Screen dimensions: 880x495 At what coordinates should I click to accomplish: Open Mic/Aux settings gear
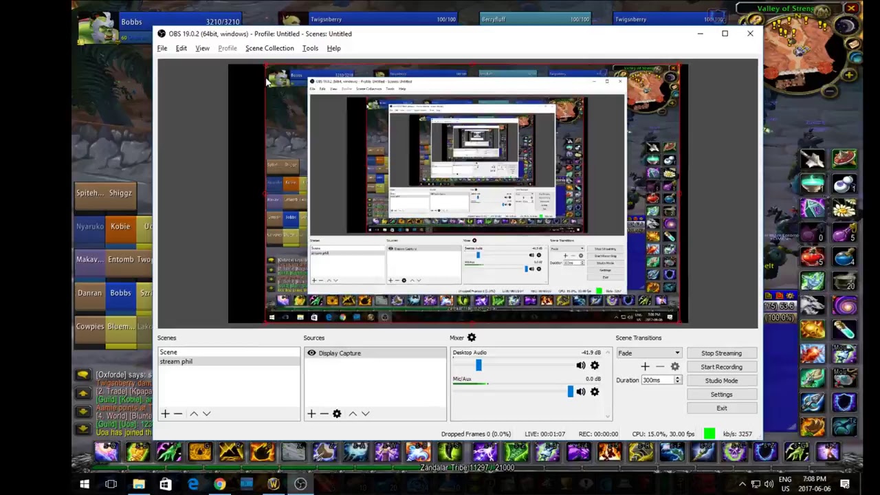595,392
